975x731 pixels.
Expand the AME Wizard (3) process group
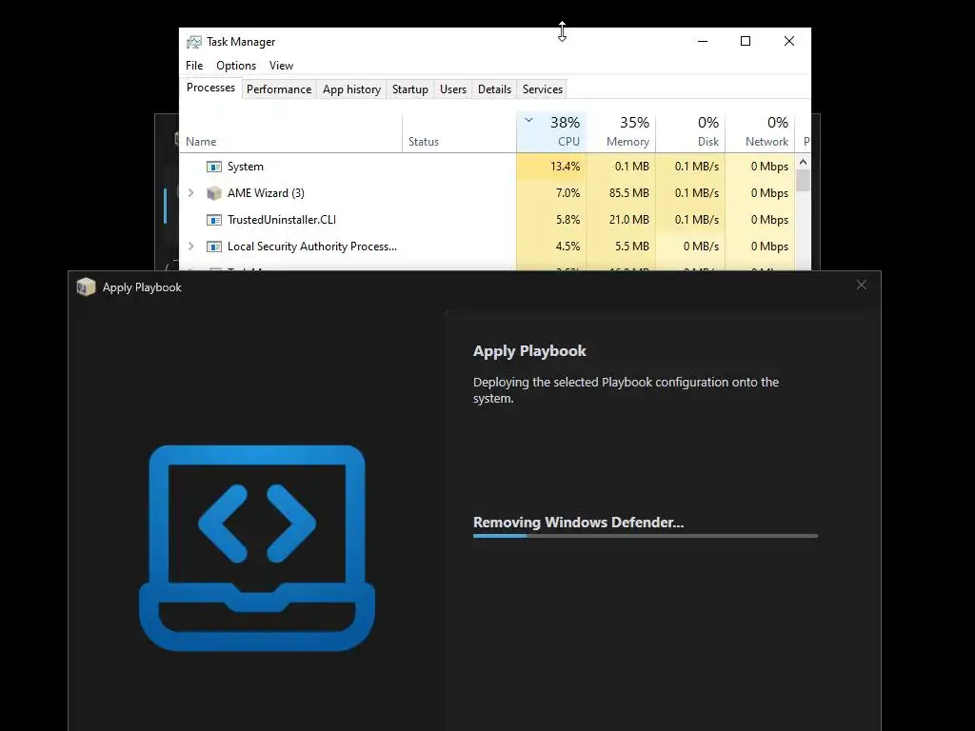(190, 192)
